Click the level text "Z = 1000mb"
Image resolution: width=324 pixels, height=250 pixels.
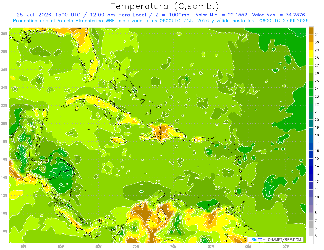point(172,15)
